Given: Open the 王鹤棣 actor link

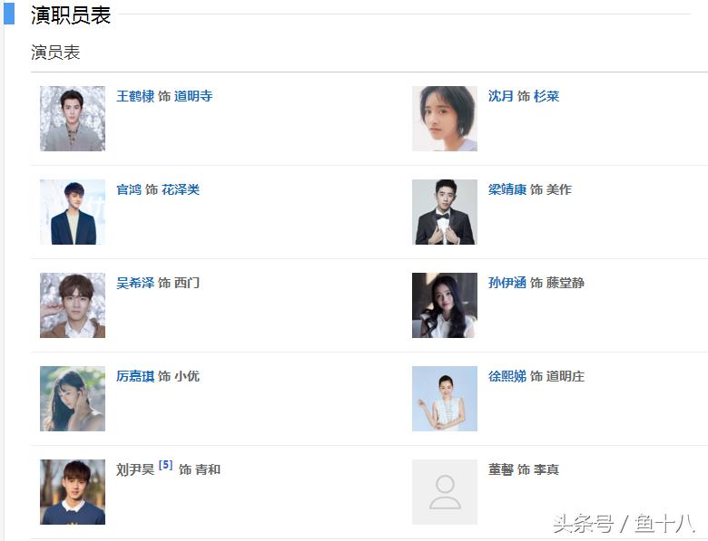Looking at the screenshot, I should (135, 96).
